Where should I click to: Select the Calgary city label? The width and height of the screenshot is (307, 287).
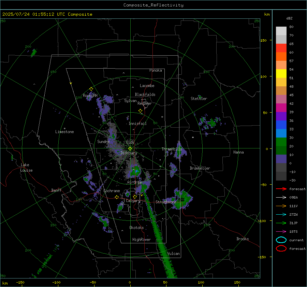click(133, 201)
